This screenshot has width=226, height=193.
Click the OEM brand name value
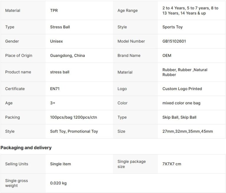tap(167, 56)
